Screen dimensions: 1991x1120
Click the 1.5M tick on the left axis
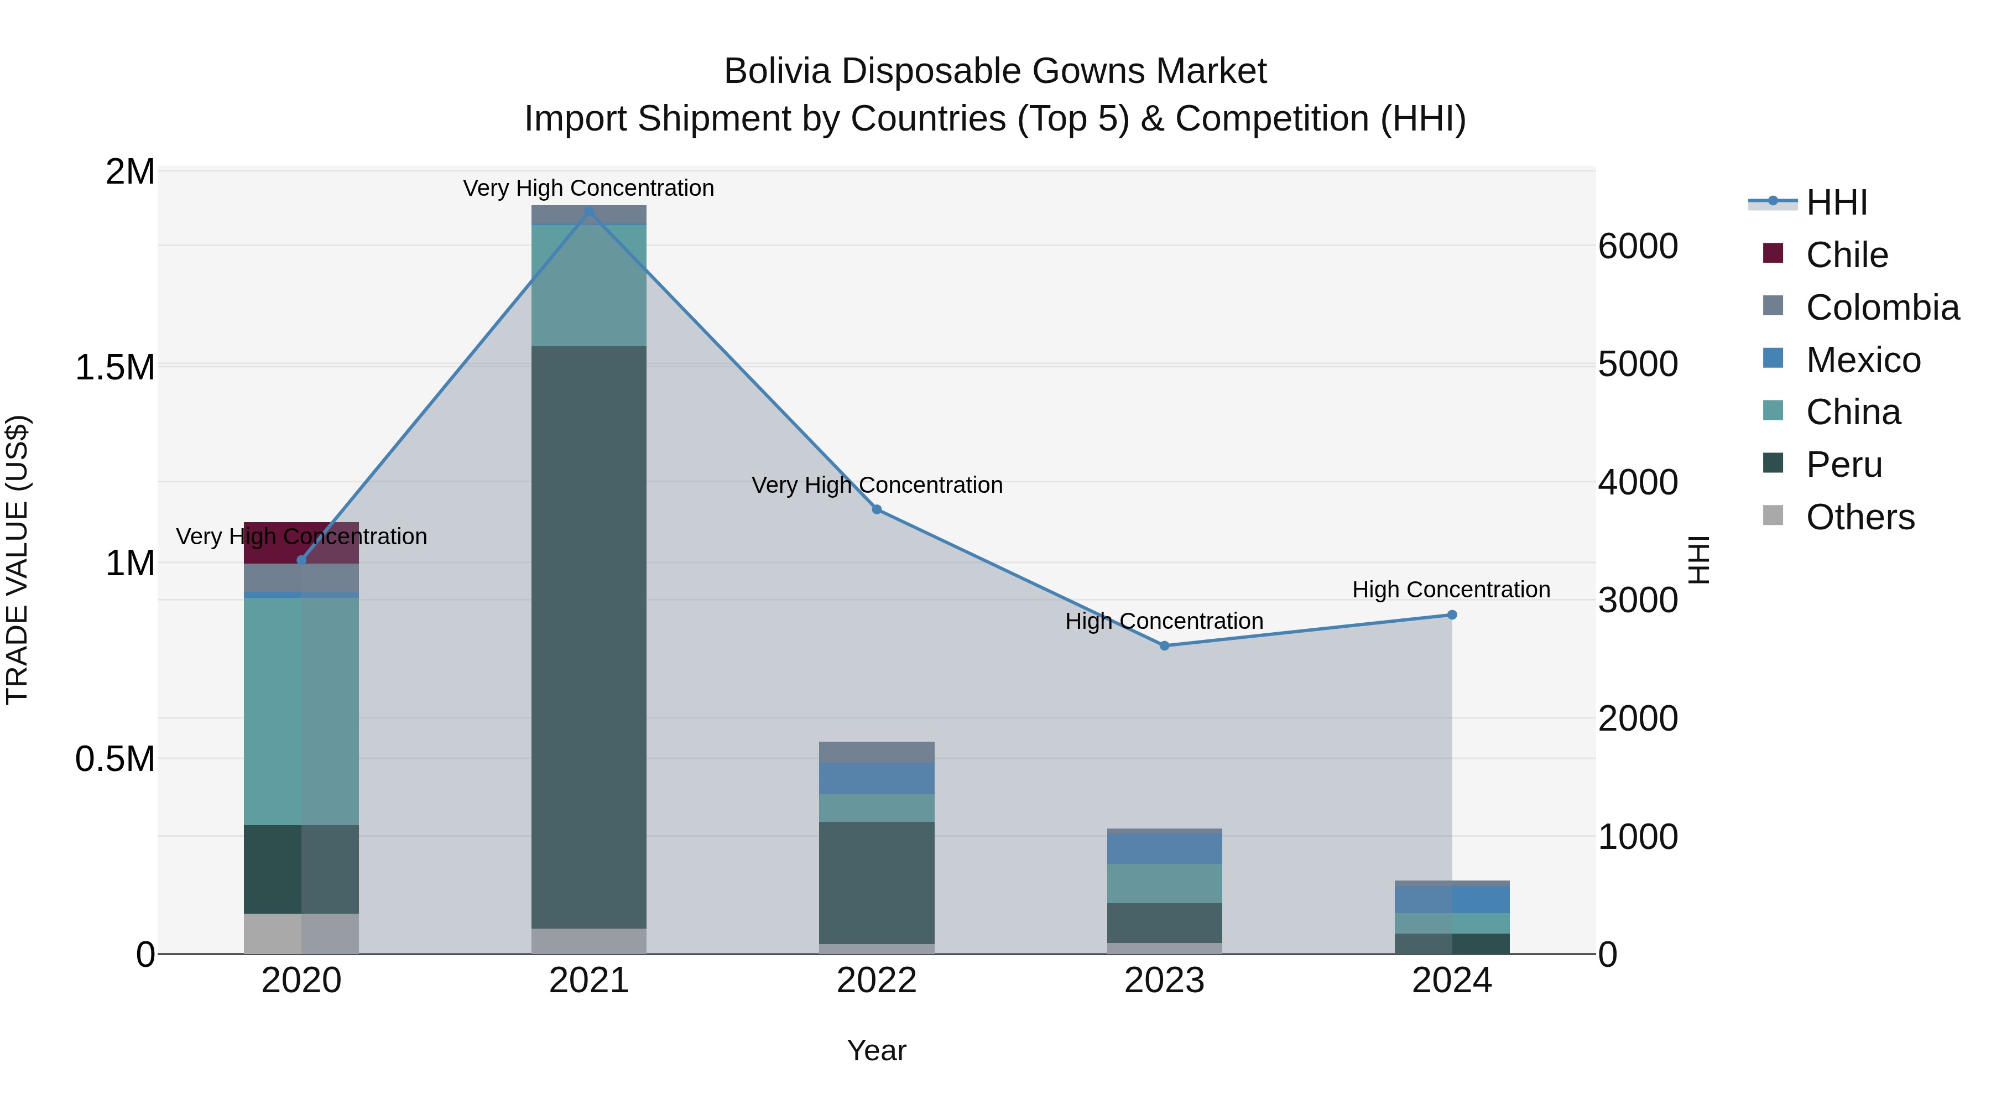click(x=115, y=367)
